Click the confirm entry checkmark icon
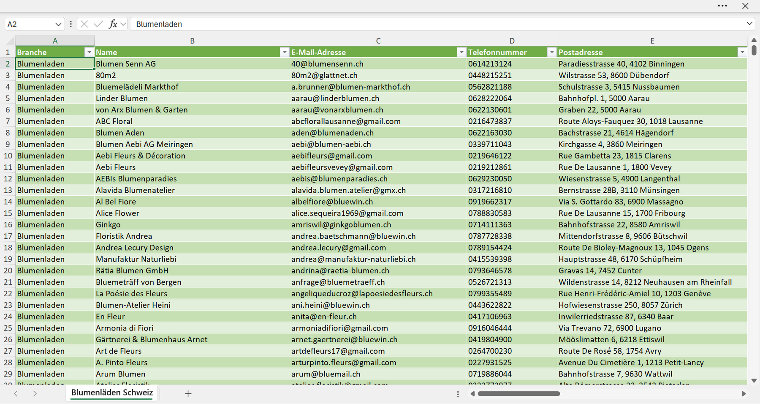 tap(98, 24)
